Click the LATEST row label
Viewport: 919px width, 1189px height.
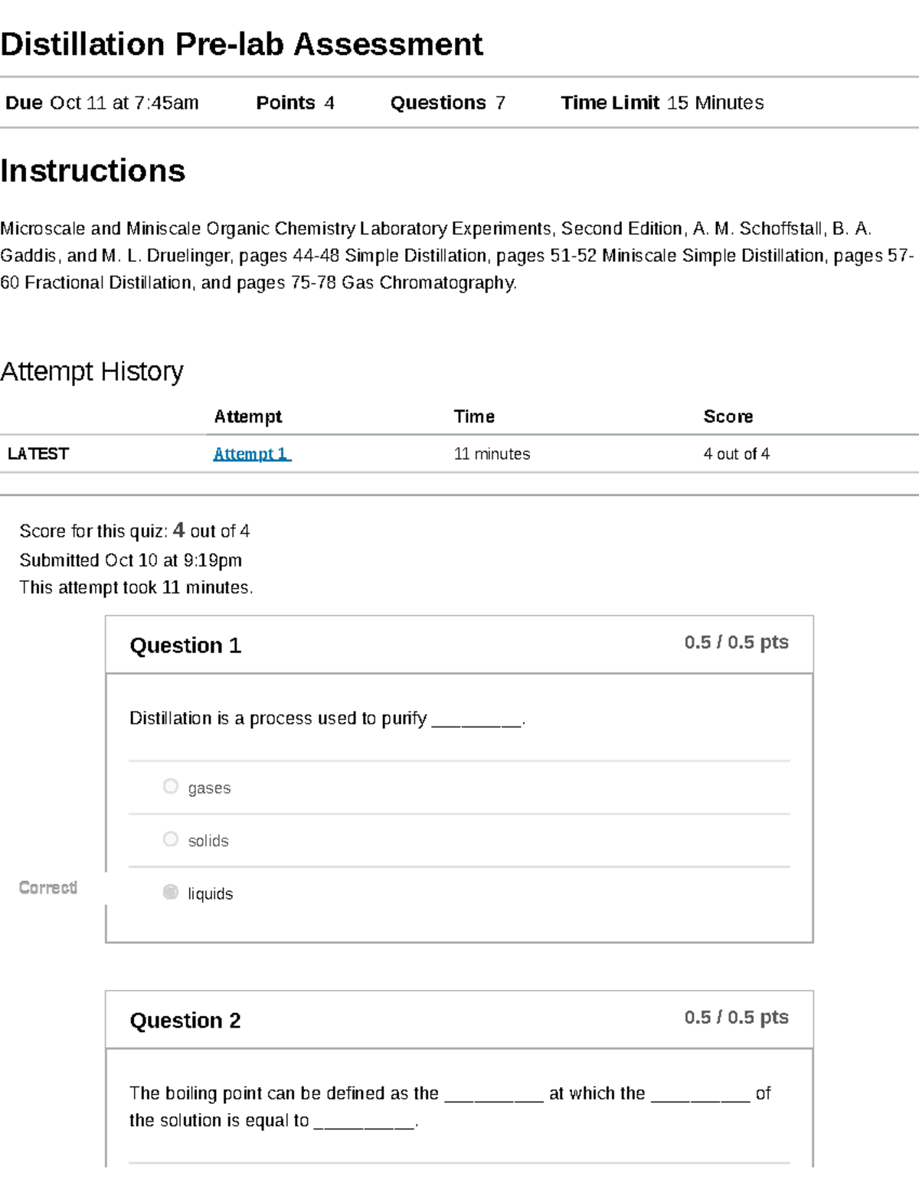point(38,454)
